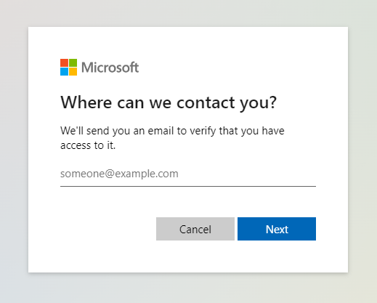Screen dimensions: 377x303
Task: Click empty white area left of Cancel
Action: 107,229
